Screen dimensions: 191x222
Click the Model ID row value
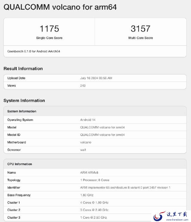[x=102, y=135]
